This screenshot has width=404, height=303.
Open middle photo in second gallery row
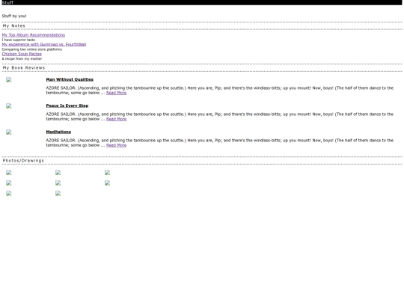58,183
